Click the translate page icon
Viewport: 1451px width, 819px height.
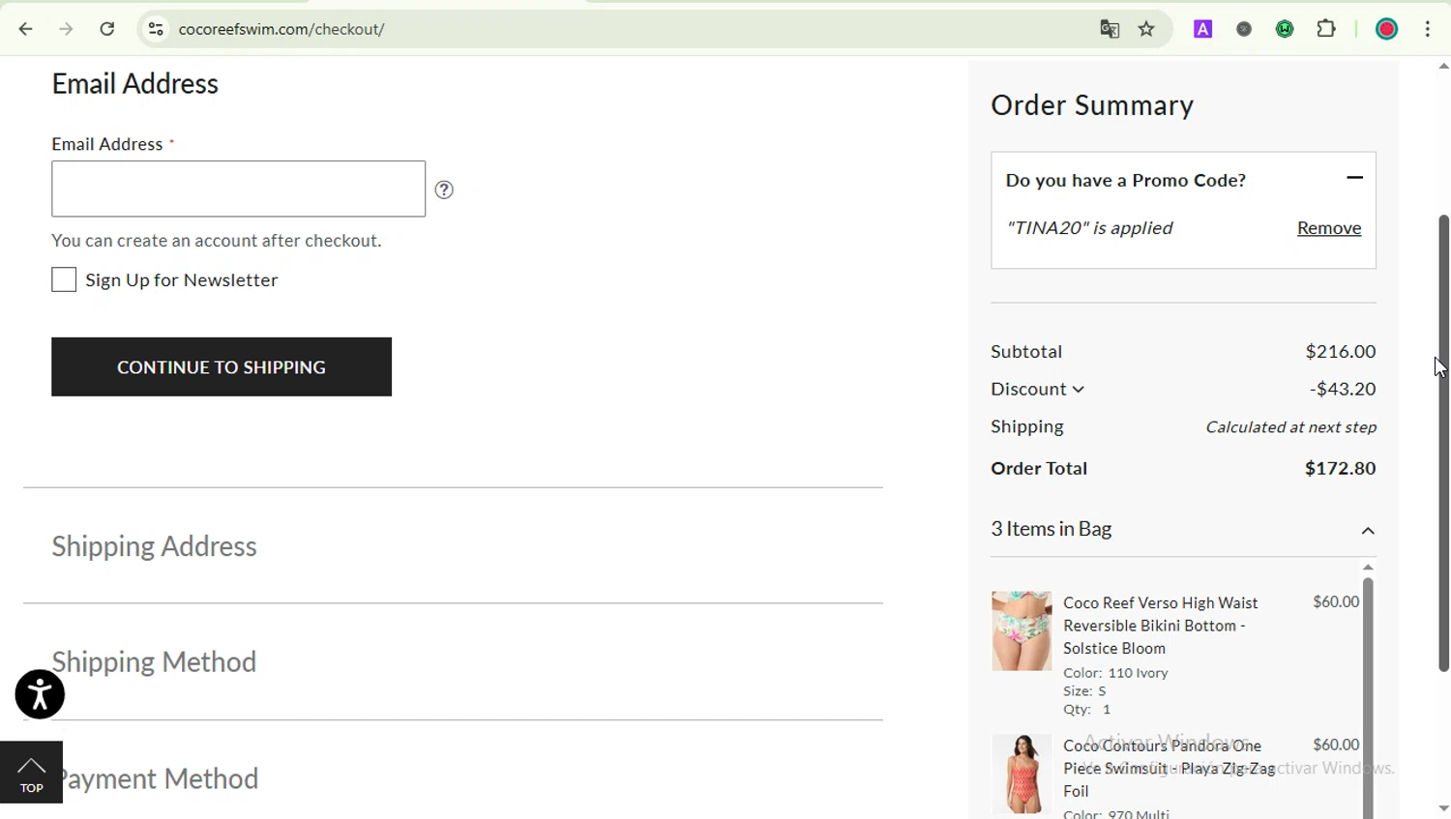1110,29
